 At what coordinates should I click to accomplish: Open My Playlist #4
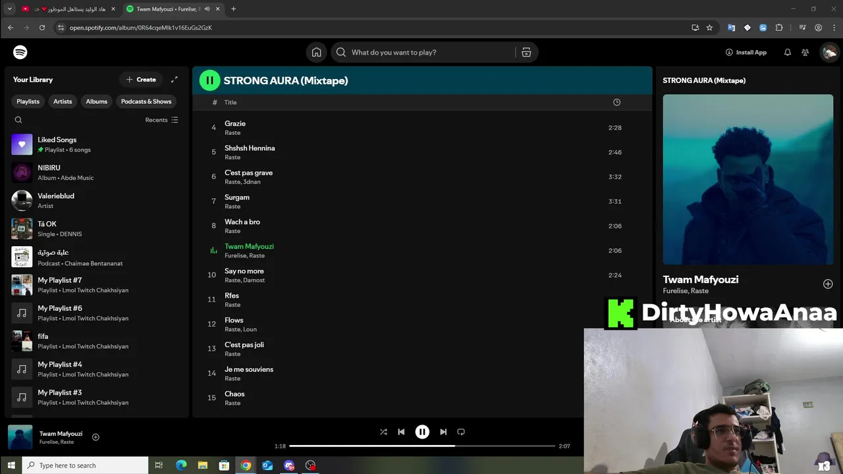pos(95,369)
